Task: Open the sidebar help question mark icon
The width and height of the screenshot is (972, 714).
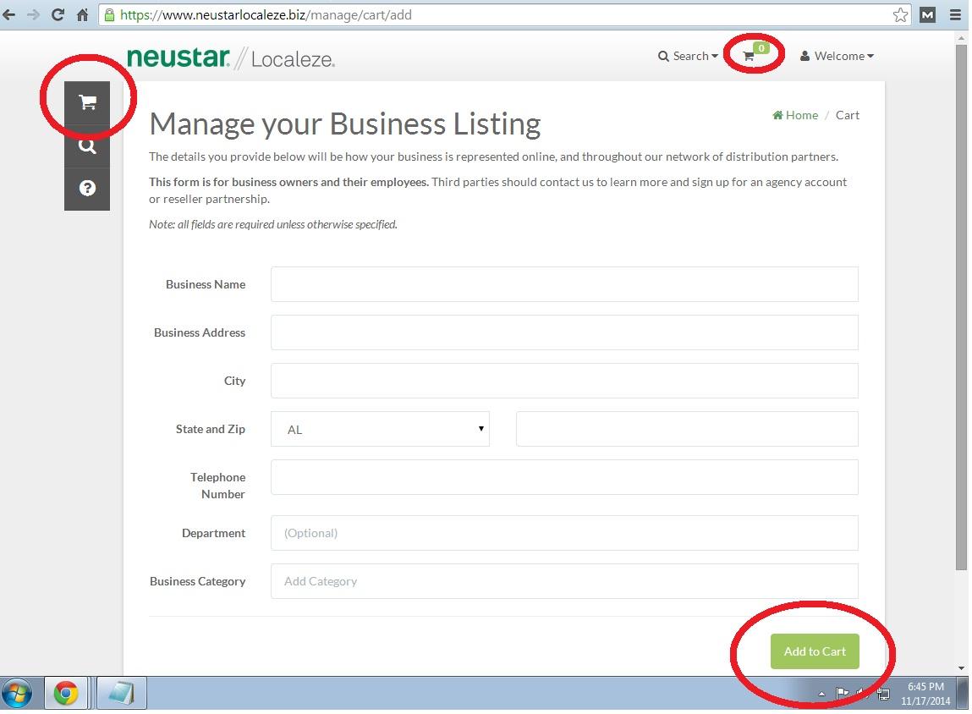Action: (87, 189)
